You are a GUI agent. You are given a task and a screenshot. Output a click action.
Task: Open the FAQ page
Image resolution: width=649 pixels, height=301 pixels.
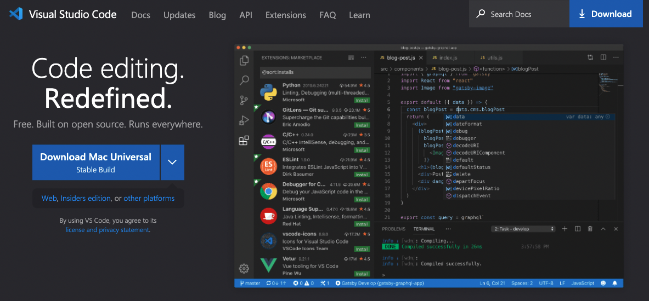[x=328, y=15]
